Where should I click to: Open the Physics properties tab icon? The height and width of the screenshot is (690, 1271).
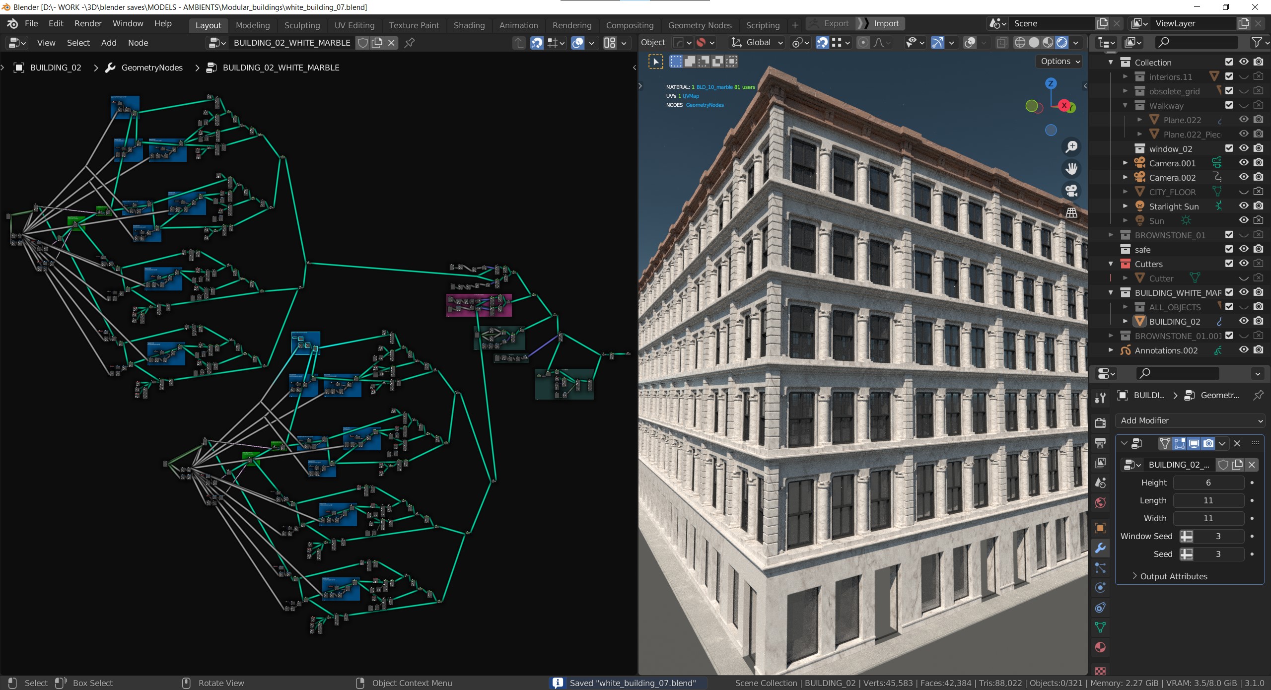pyautogui.click(x=1100, y=588)
